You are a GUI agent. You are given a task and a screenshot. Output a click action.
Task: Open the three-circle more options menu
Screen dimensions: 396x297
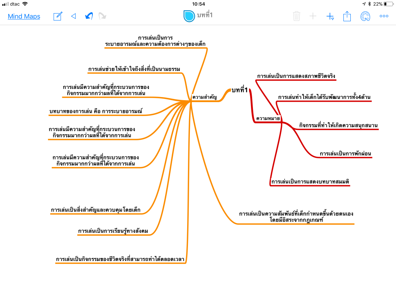[384, 16]
